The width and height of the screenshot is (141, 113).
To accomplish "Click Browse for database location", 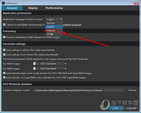I will pyautogui.click(x=132, y=90).
